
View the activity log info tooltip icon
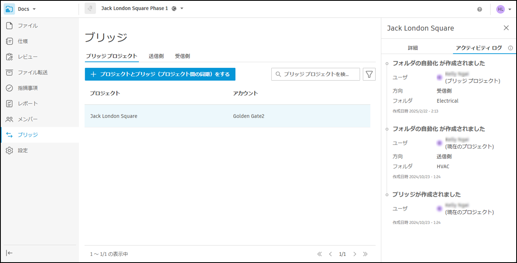click(511, 48)
